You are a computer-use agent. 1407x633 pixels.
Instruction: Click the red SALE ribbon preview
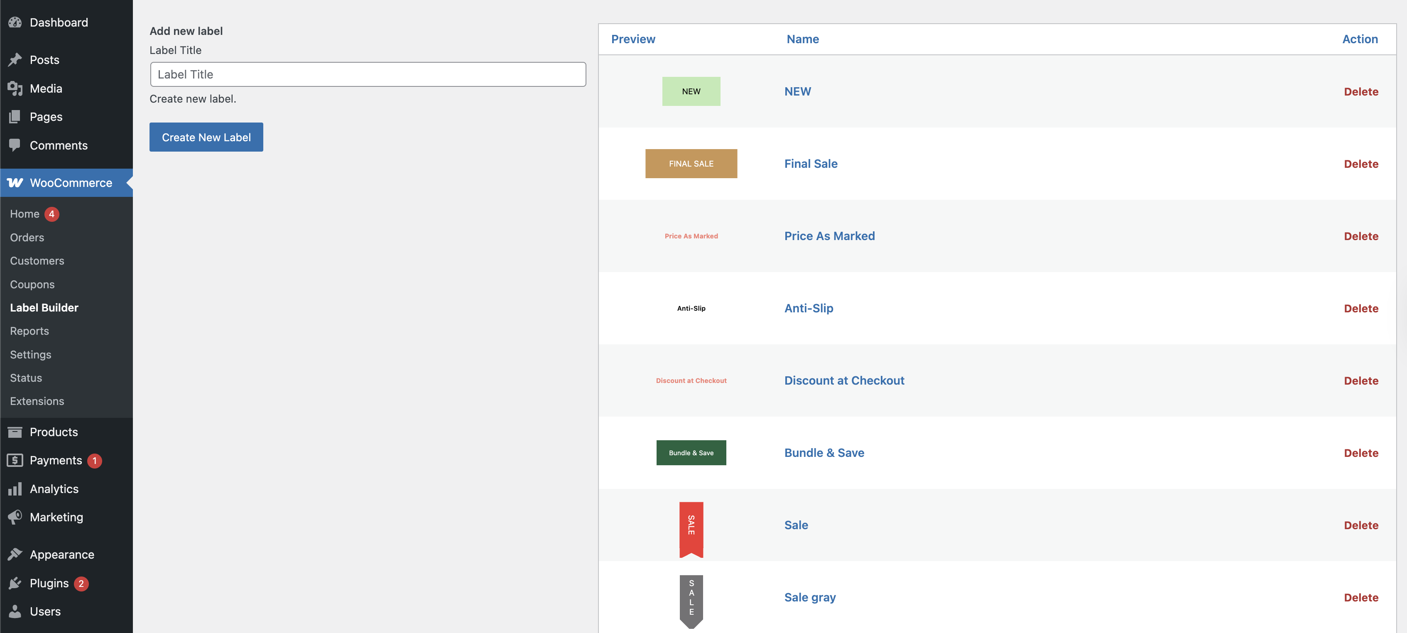pyautogui.click(x=691, y=529)
